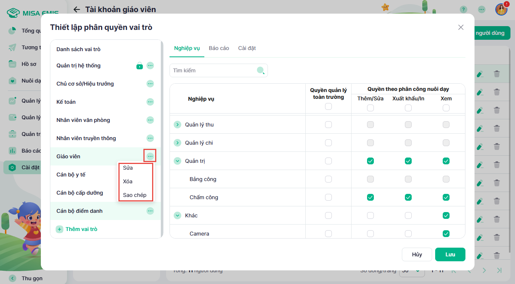Uncheck Thêm/Sửa checkbox for Chấm công
This screenshot has height=284, width=515.
370,197
